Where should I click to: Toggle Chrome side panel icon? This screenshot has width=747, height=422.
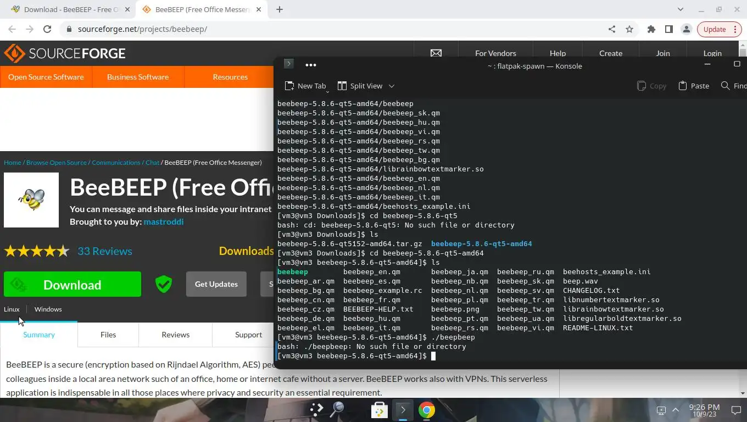(x=669, y=29)
